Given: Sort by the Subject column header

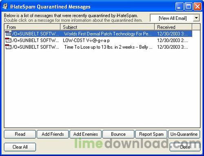Looking at the screenshot, I should (x=107, y=27).
